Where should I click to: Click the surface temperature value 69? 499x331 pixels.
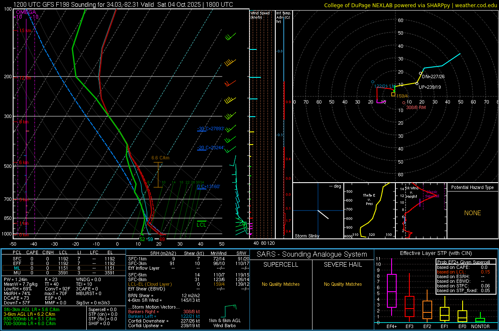pyautogui.click(x=162, y=239)
